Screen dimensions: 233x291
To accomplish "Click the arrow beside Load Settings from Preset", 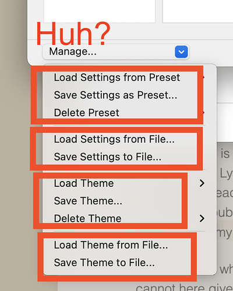I will [x=203, y=77].
